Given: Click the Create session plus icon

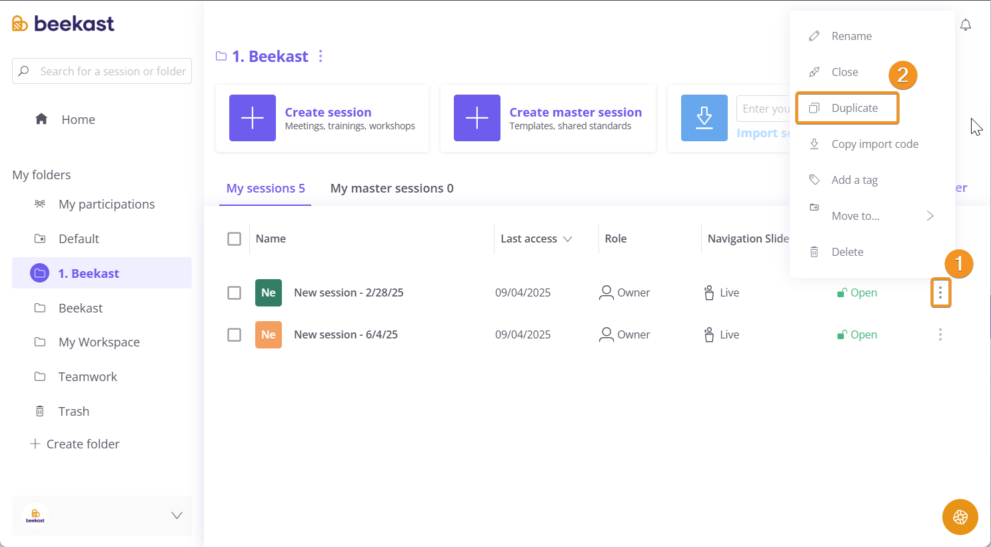Looking at the screenshot, I should click(253, 118).
